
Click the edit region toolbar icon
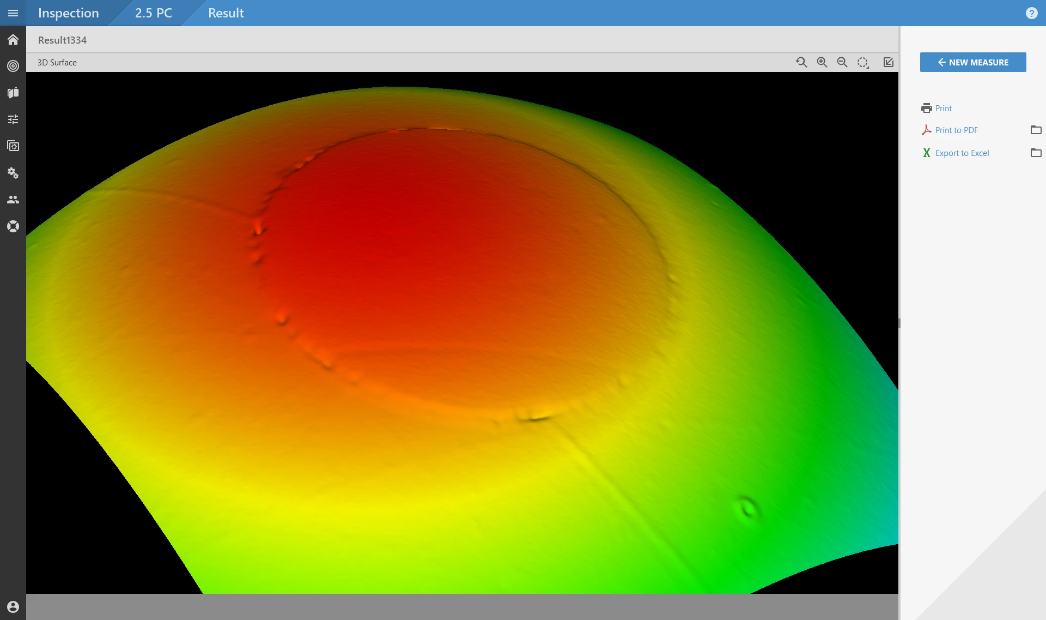click(887, 62)
